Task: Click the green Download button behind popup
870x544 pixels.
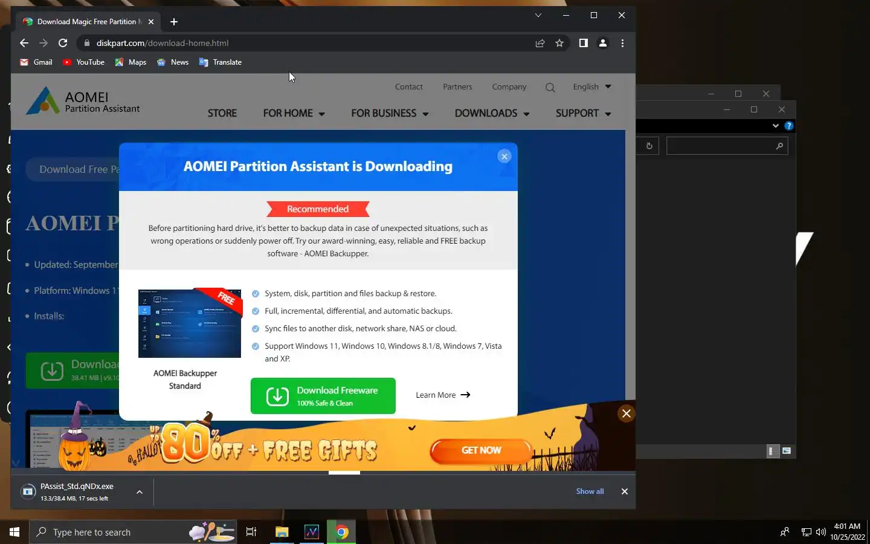Action: 72,371
